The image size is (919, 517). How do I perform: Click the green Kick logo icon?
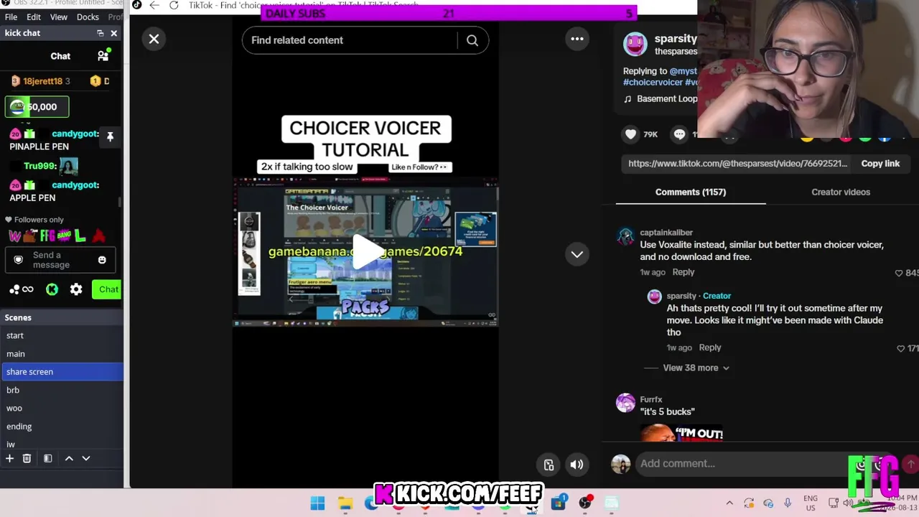(x=52, y=289)
